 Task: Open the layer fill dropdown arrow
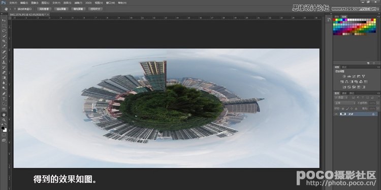click(x=377, y=108)
